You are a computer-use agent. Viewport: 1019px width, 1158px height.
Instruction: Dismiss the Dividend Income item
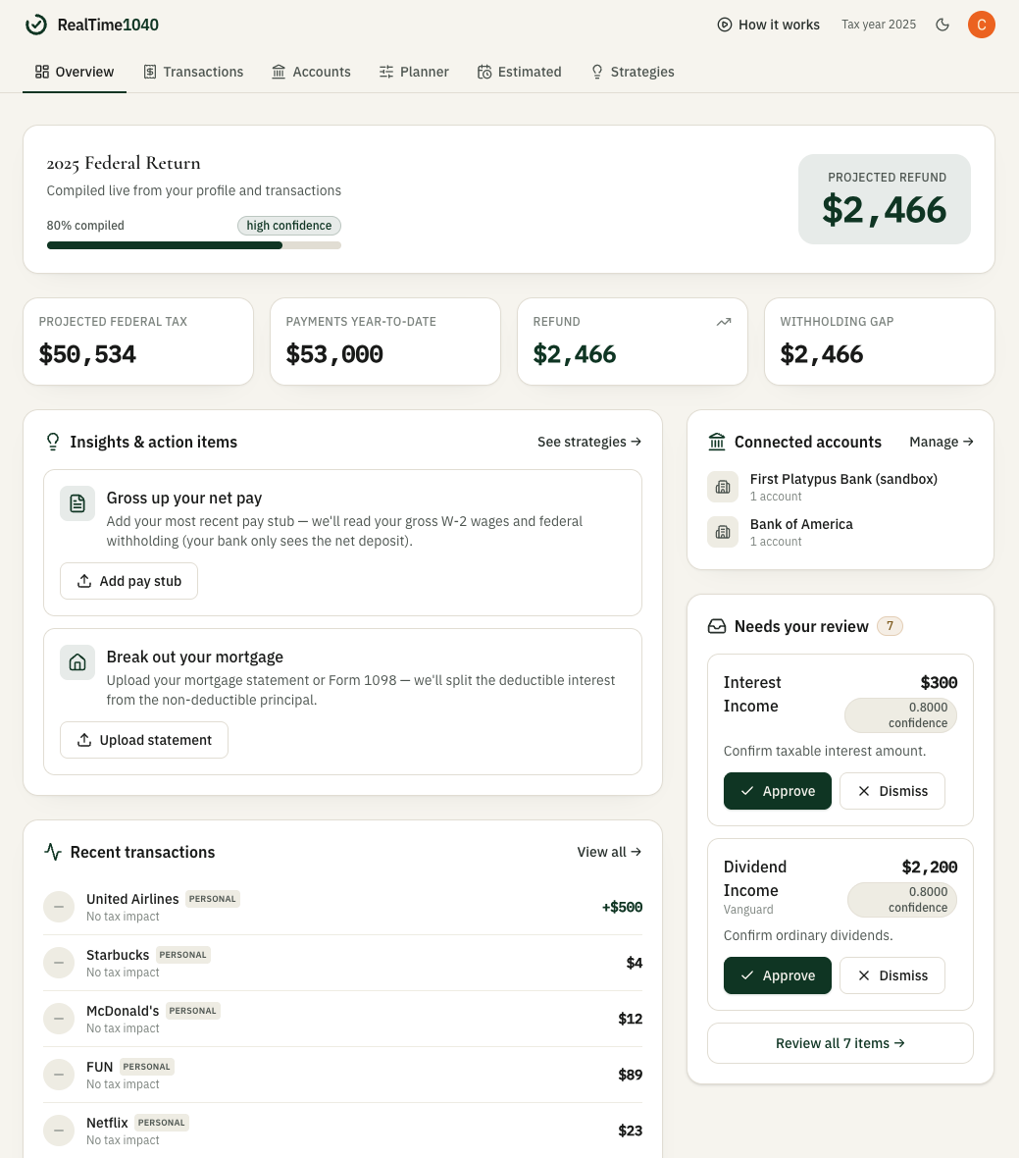892,975
